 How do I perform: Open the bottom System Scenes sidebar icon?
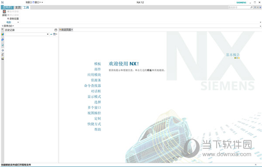click(3, 59)
